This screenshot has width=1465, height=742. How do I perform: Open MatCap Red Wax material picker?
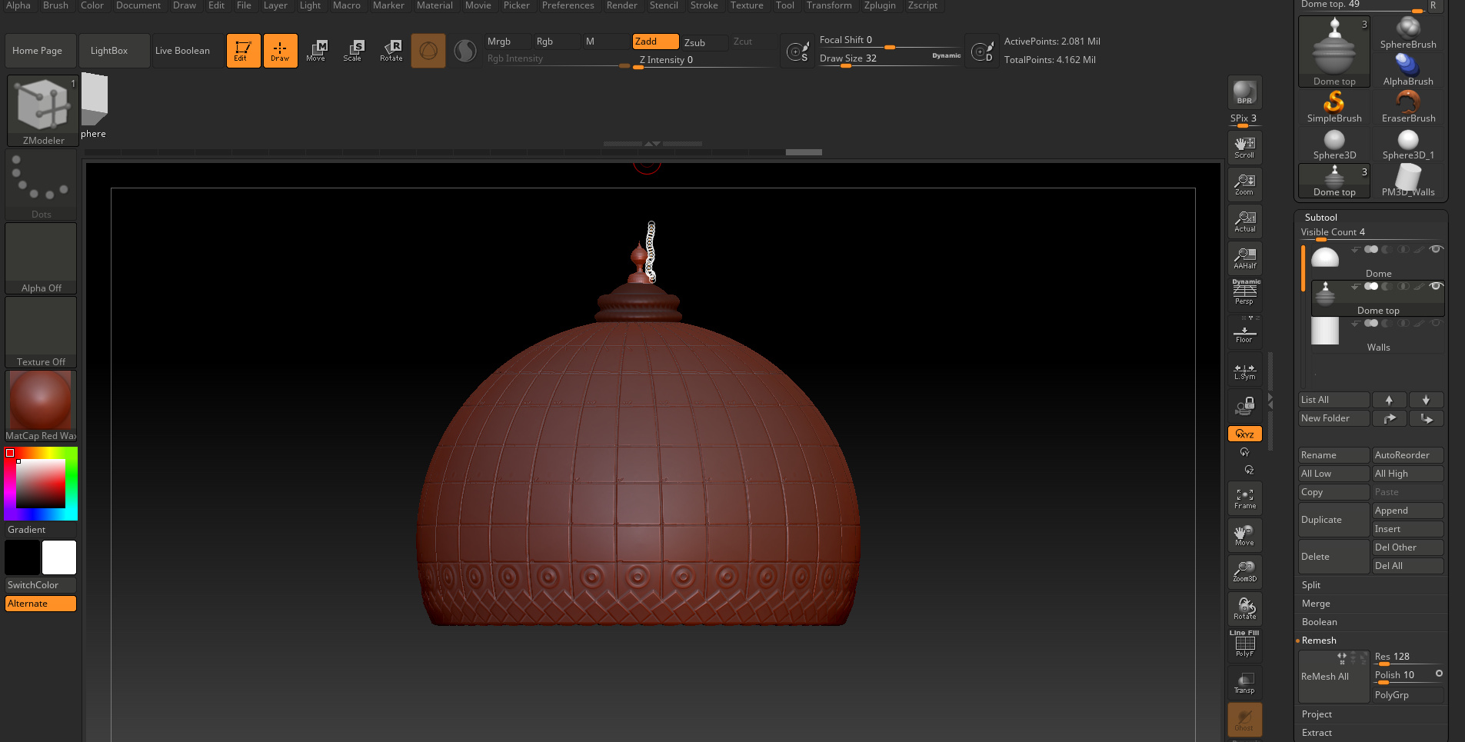point(41,407)
